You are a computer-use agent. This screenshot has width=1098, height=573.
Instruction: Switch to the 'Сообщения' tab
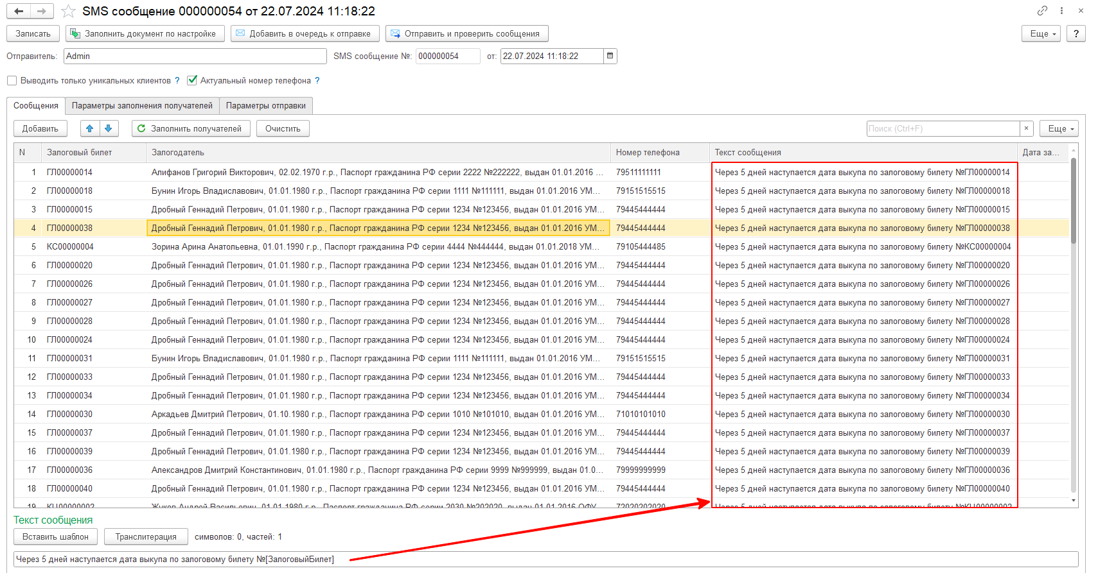point(36,105)
